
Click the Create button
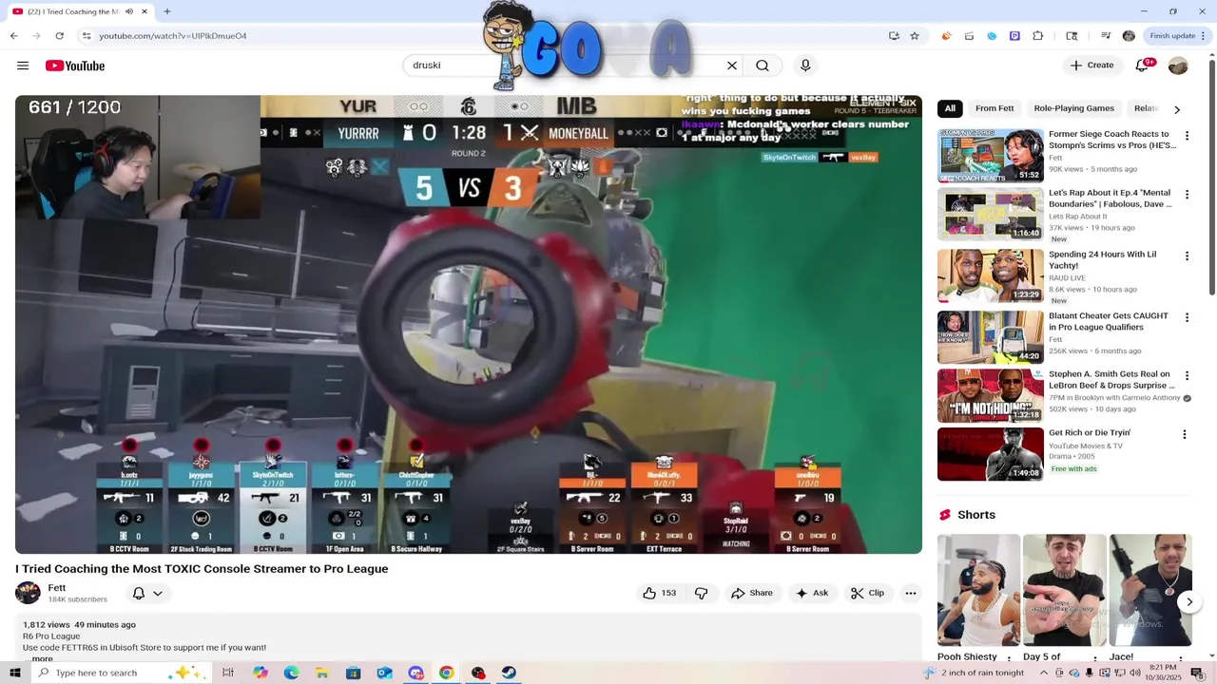(x=1091, y=66)
